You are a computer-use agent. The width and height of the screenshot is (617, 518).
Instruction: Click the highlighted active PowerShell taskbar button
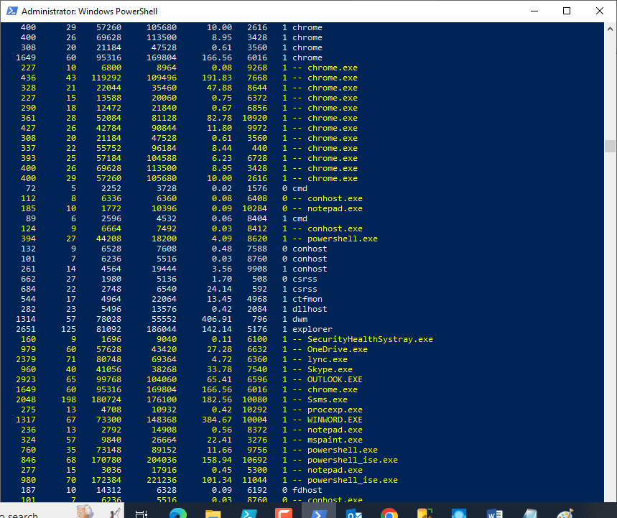point(319,512)
